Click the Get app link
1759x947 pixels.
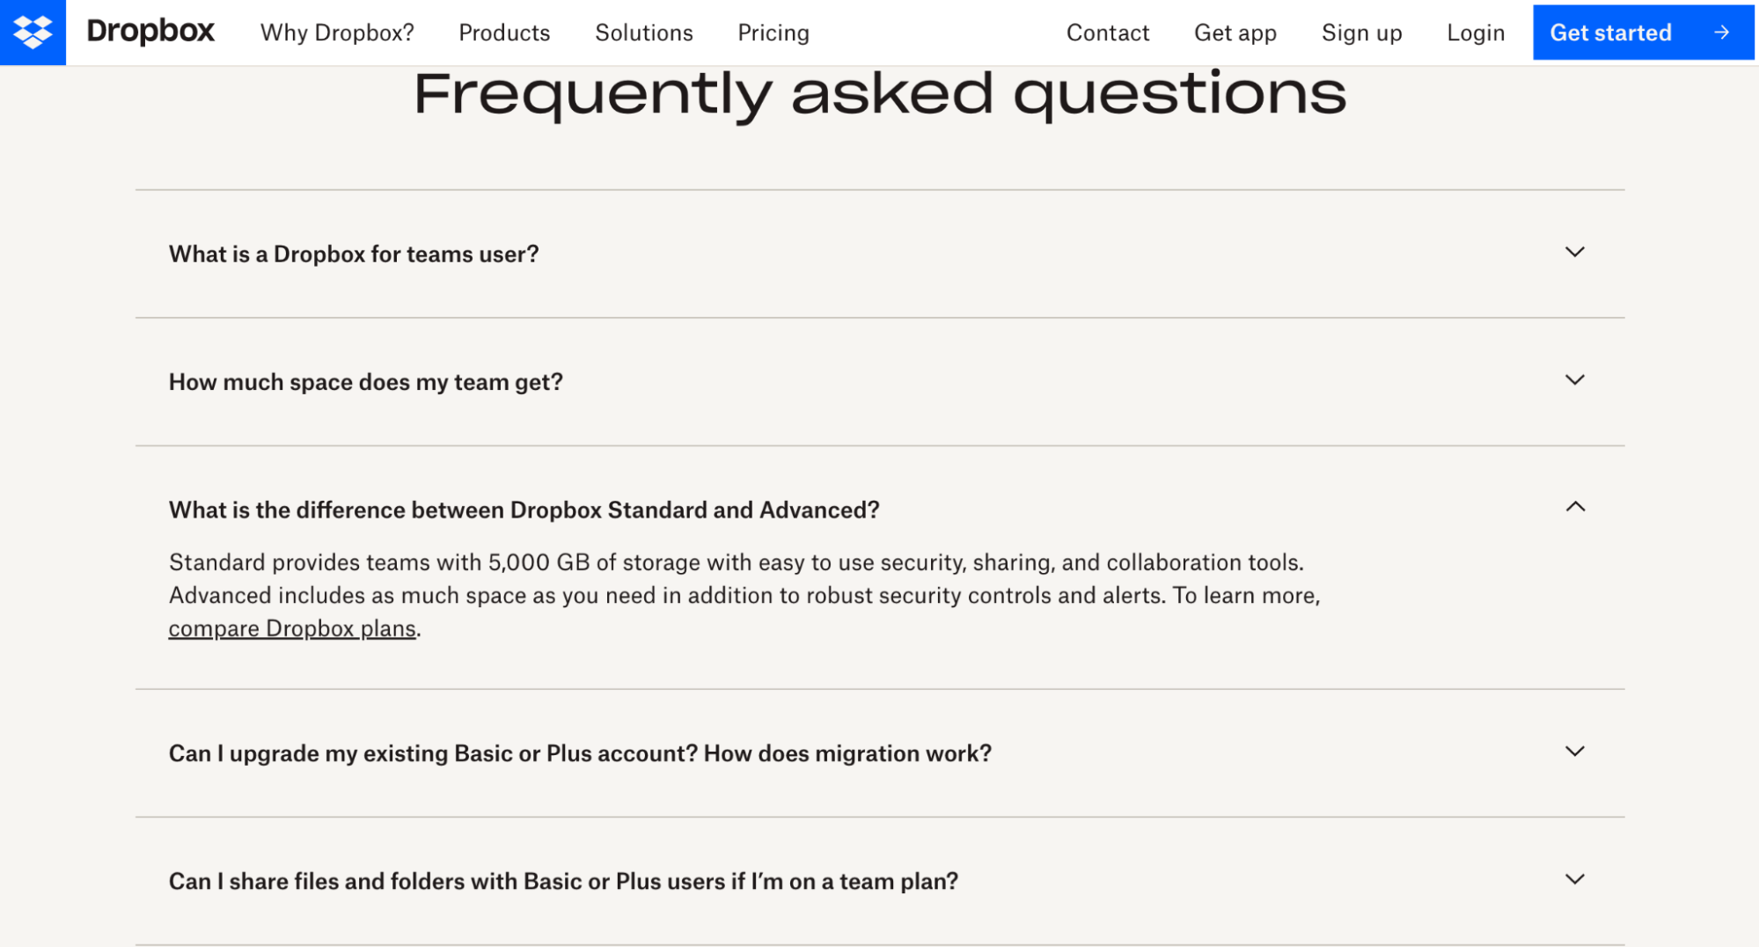[x=1235, y=33]
